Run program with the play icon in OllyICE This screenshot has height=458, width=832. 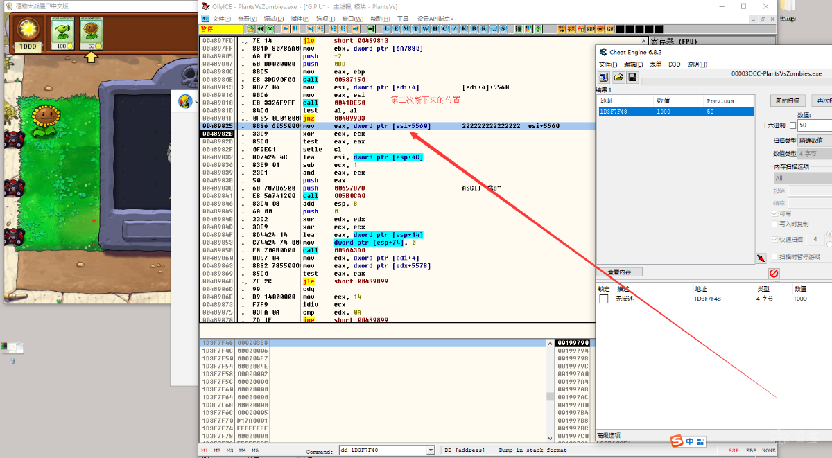coord(286,29)
